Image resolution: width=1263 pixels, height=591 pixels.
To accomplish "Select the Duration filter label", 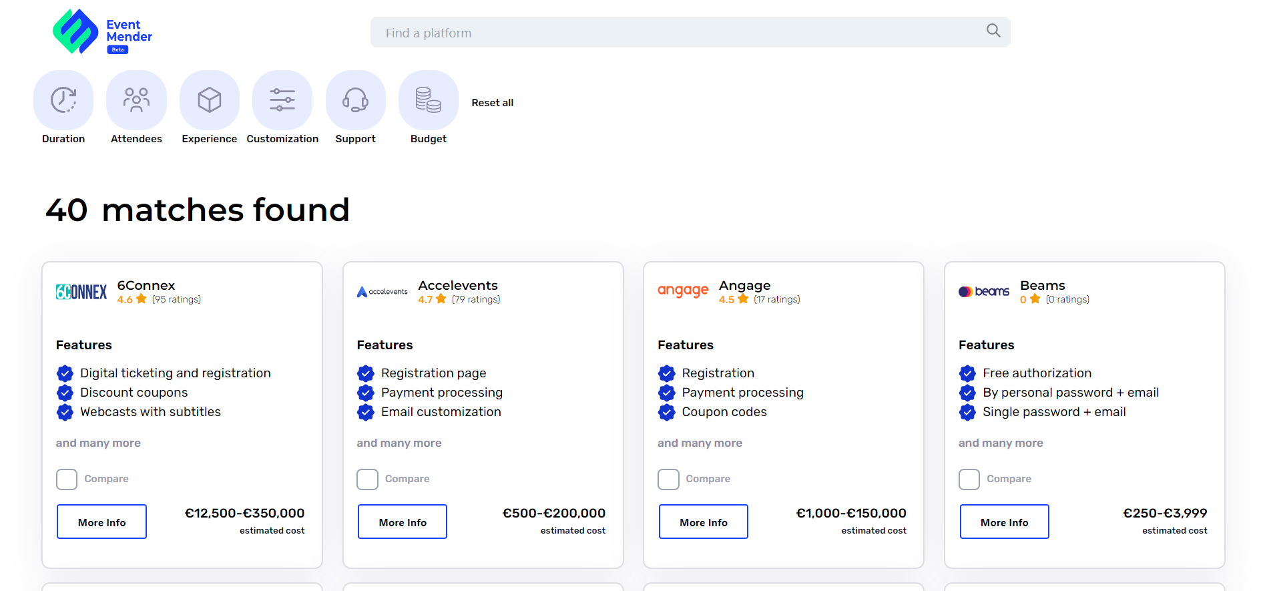I will pos(63,139).
